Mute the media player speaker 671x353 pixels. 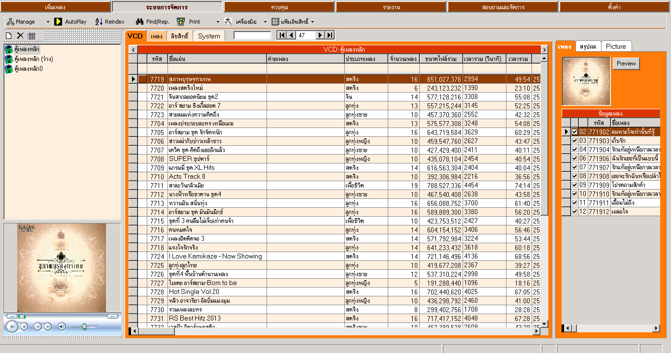click(x=62, y=326)
